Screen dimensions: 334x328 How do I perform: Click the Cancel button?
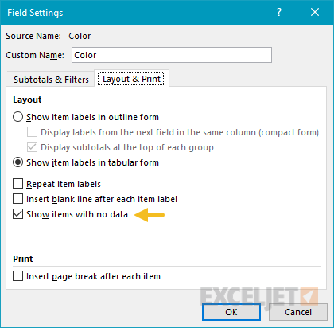click(298, 312)
